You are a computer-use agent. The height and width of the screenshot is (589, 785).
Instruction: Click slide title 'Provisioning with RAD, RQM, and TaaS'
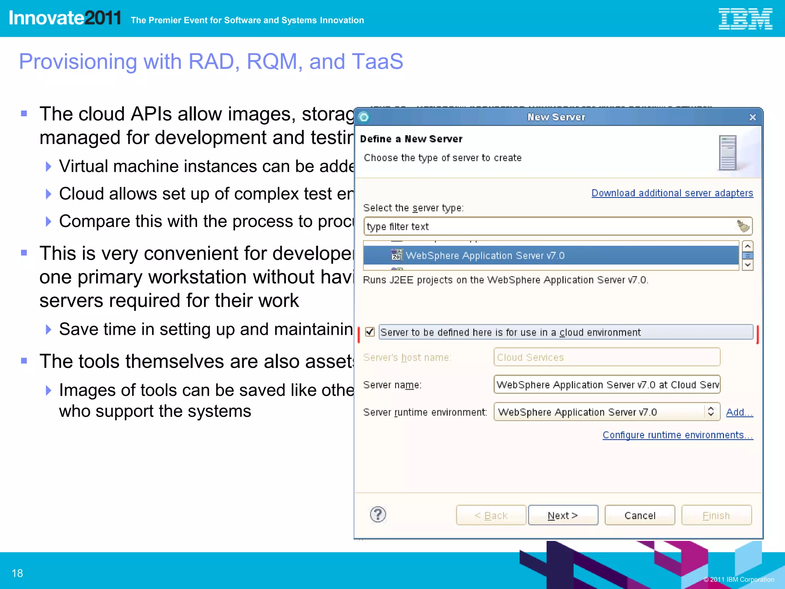tap(211, 61)
